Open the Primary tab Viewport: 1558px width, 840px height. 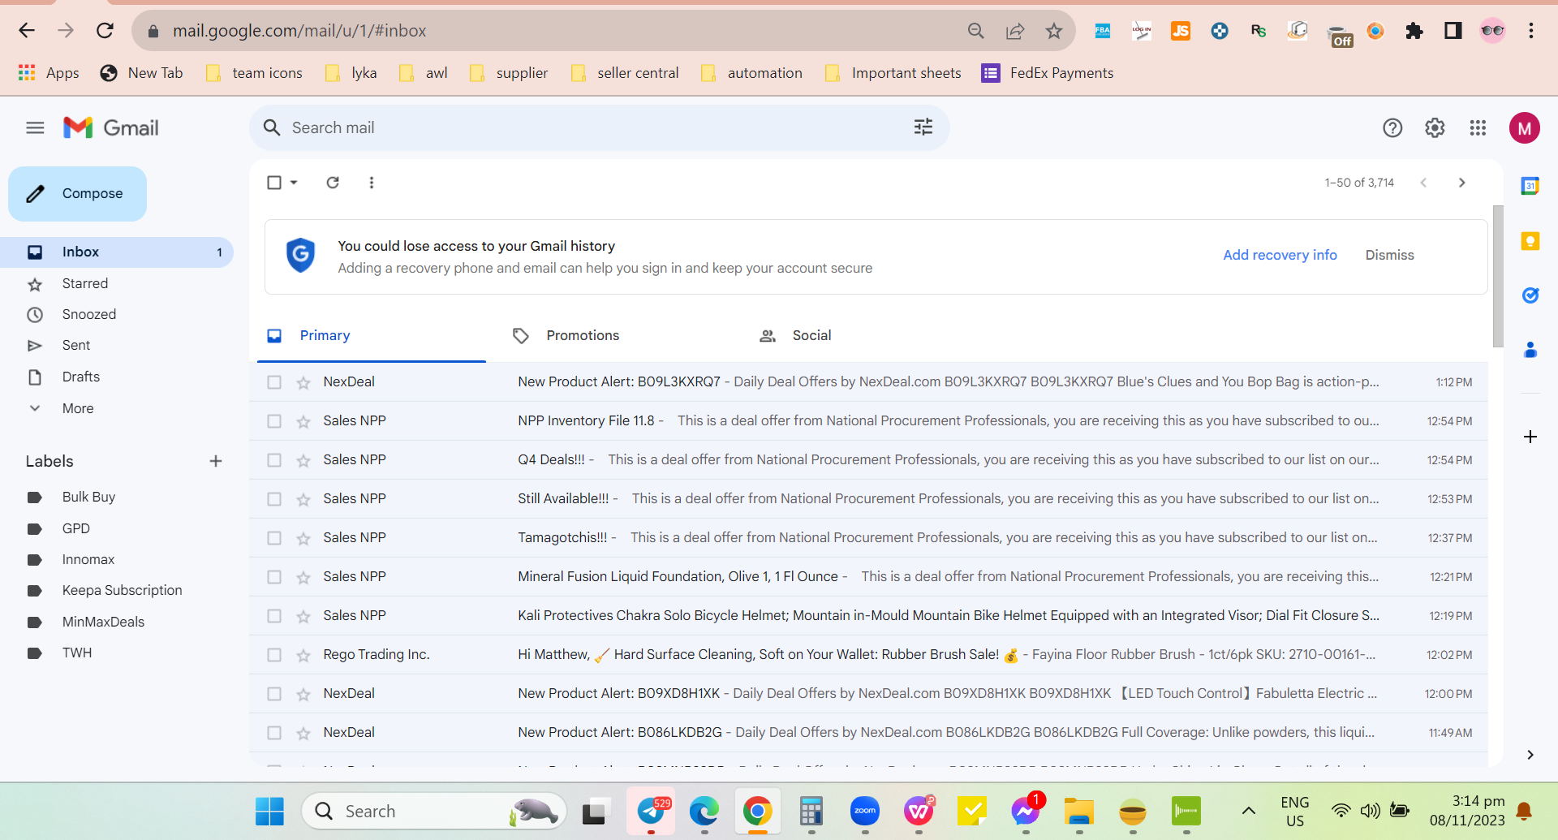[372, 335]
